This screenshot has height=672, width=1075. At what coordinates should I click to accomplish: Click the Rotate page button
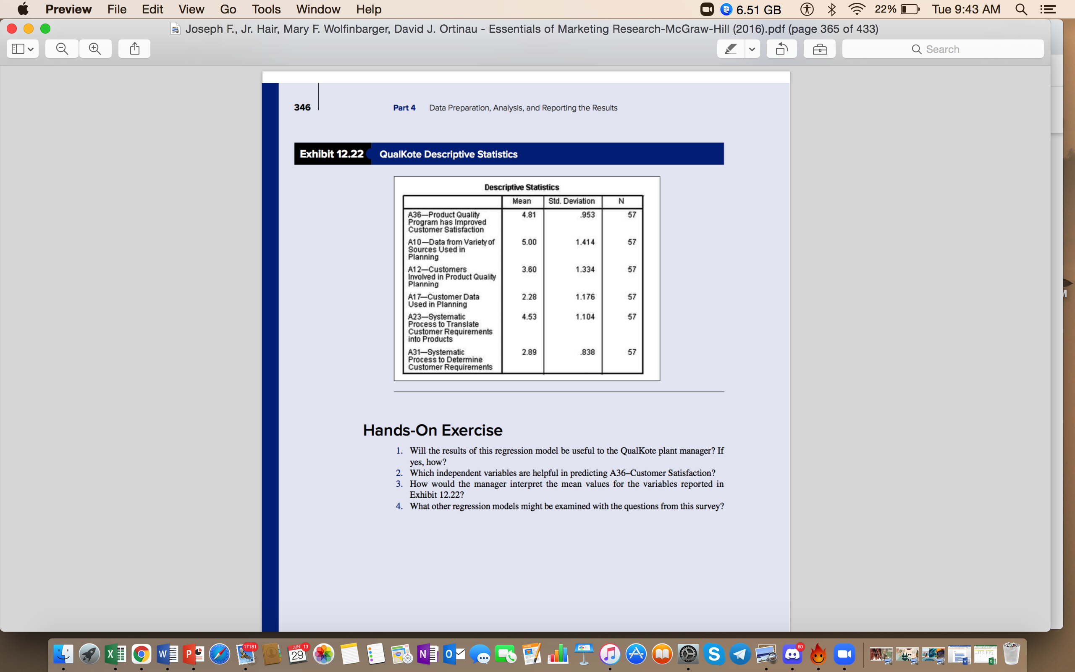tap(781, 49)
